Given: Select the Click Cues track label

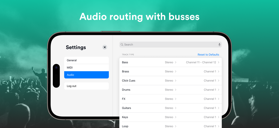Looking at the screenshot, I should pos(129,81).
